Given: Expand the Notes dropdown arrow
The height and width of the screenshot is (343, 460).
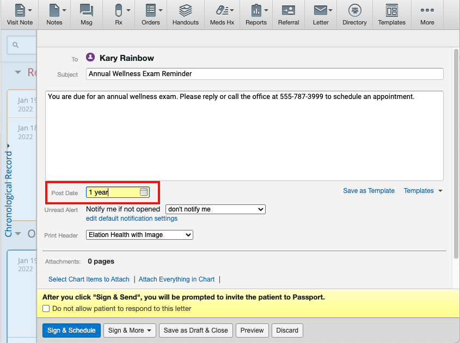Looking at the screenshot, I should pos(64,10).
